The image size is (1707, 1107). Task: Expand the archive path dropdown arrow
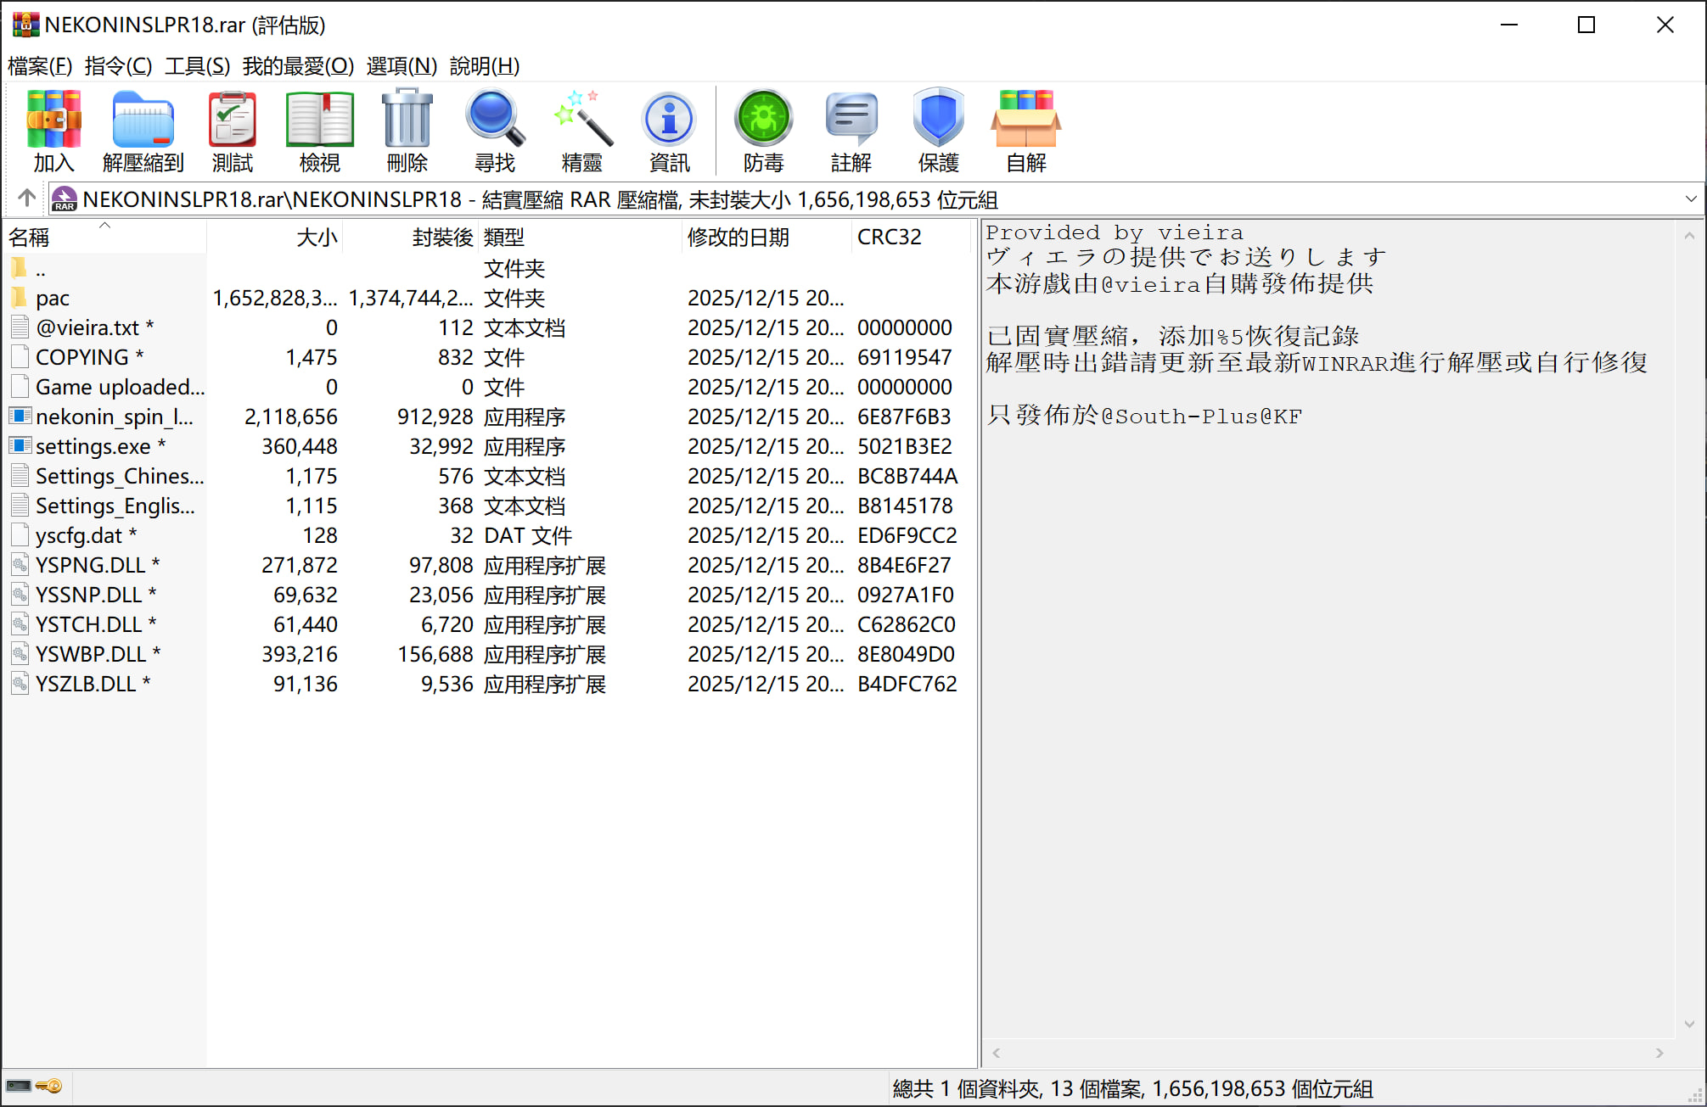click(1690, 199)
